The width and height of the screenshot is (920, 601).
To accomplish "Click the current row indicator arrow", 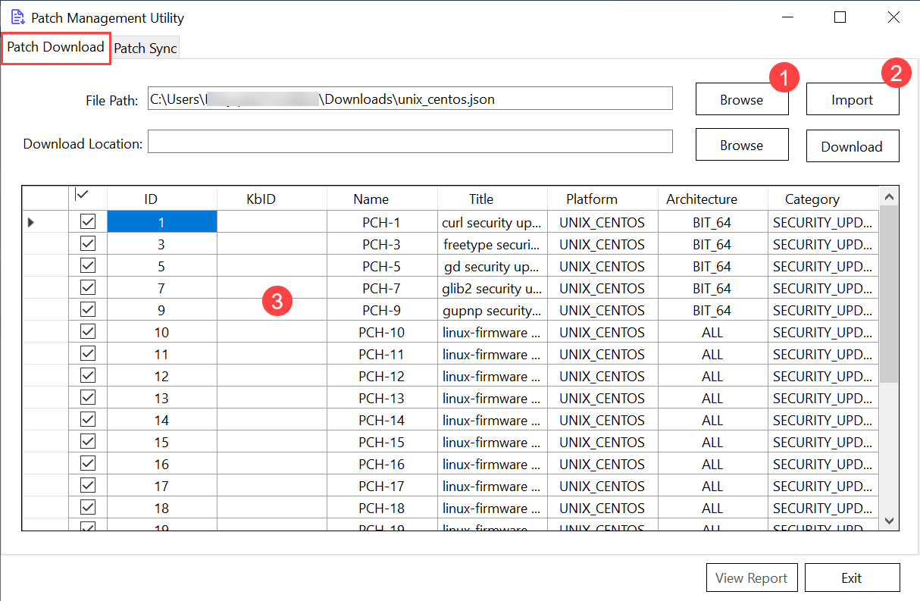I will 32,222.
